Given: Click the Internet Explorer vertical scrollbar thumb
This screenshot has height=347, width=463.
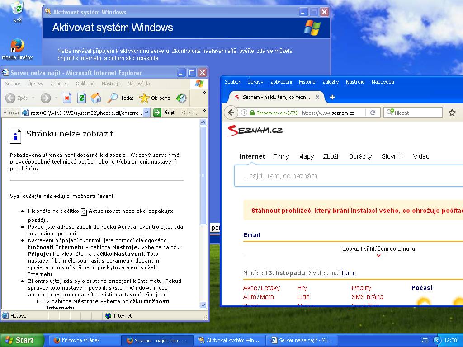Looking at the screenshot, I should tap(203, 175).
